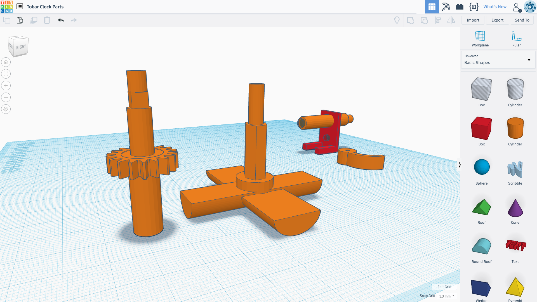Open the Snap Grid 1.0 mm dropdown
This screenshot has width=537, height=302.
[446, 296]
